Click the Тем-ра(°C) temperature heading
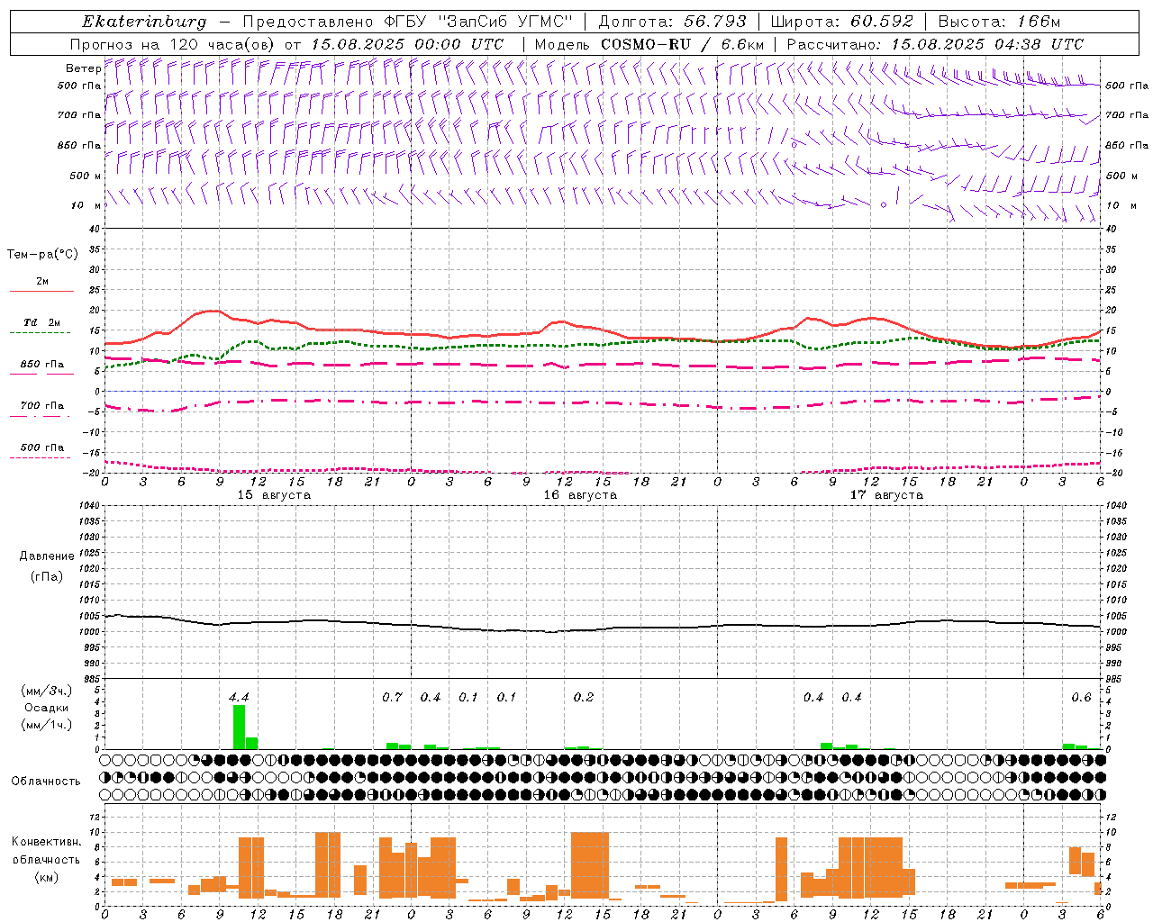This screenshot has width=1153, height=922. coord(42,255)
